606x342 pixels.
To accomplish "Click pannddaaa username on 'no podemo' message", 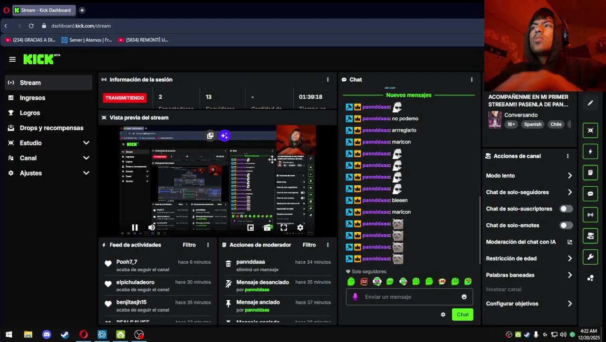I will click(375, 119).
